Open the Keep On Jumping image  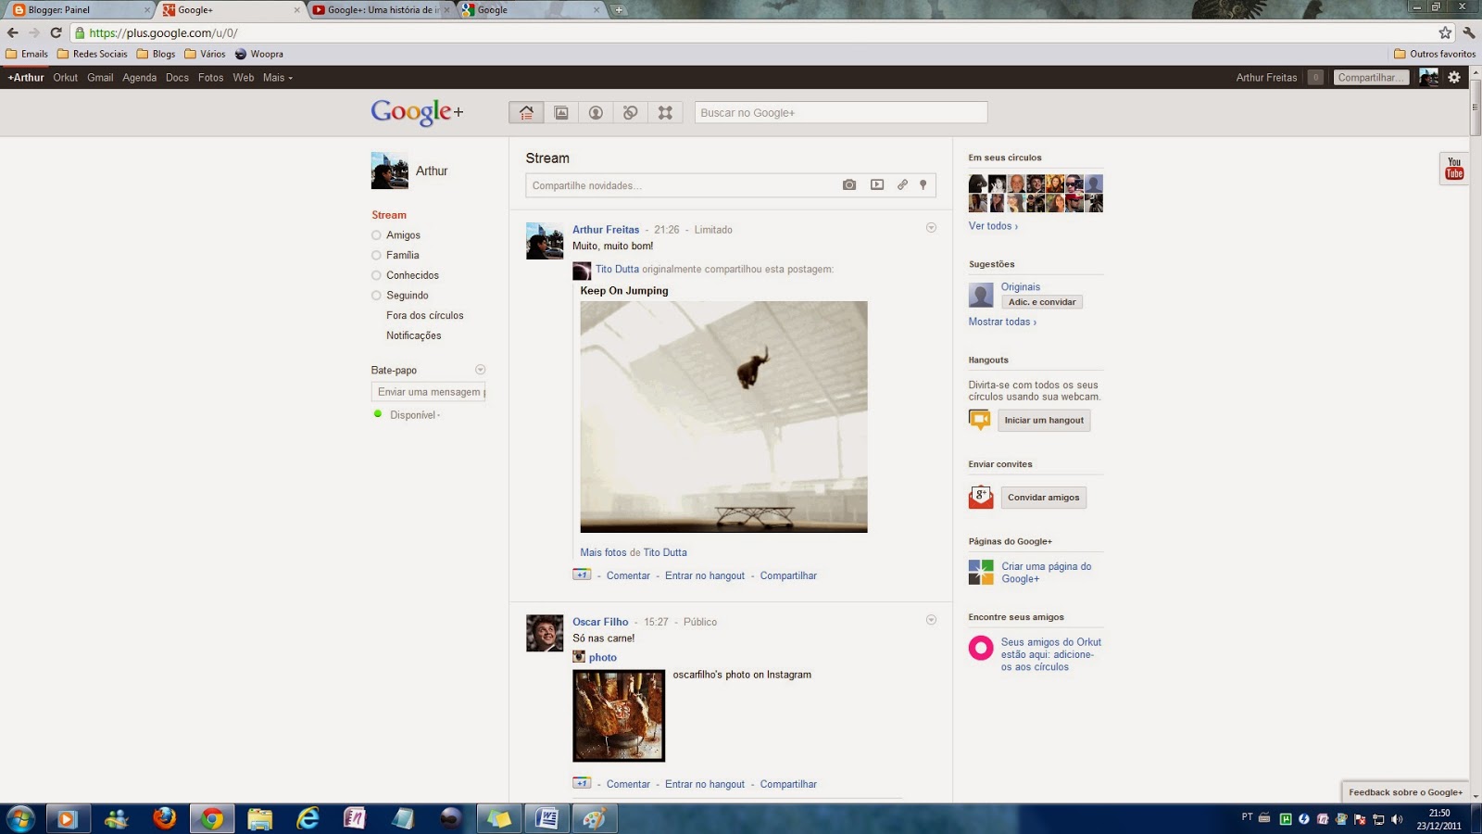coord(723,417)
